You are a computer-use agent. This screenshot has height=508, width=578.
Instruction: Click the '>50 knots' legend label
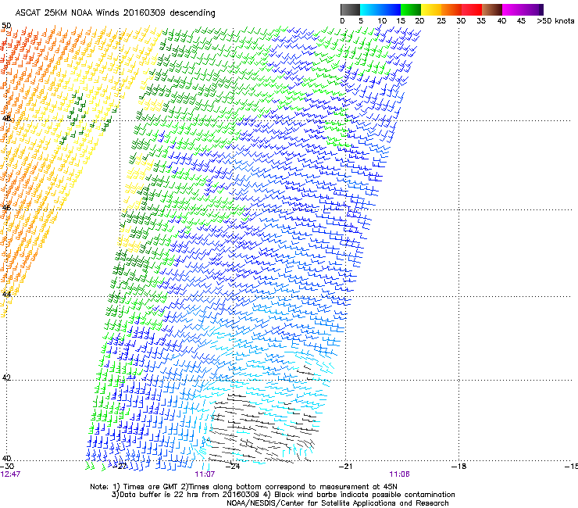click(555, 20)
